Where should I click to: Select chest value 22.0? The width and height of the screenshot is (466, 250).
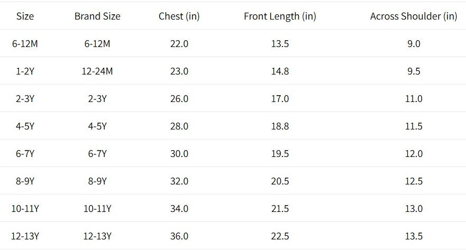179,44
